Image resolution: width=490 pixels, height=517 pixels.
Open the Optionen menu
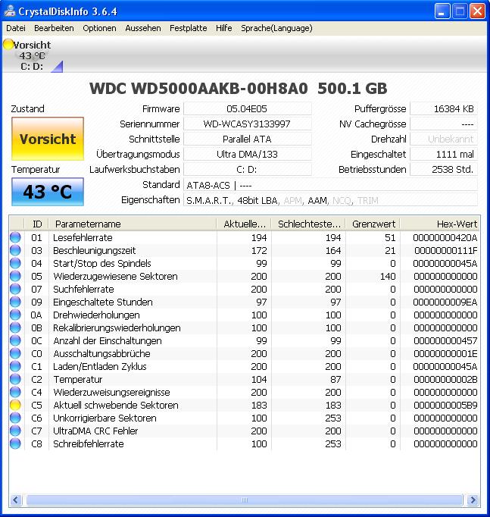tap(99, 28)
